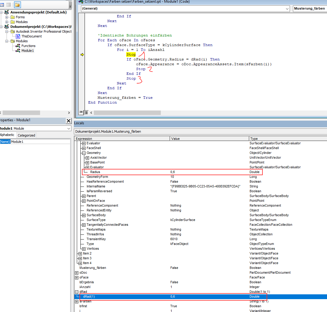Close the Properties - Module1 panel

point(69,121)
